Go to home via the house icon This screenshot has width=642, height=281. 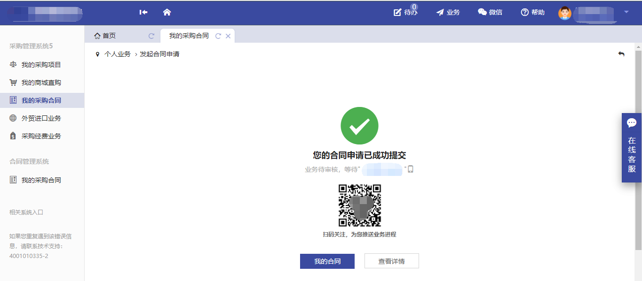[166, 12]
